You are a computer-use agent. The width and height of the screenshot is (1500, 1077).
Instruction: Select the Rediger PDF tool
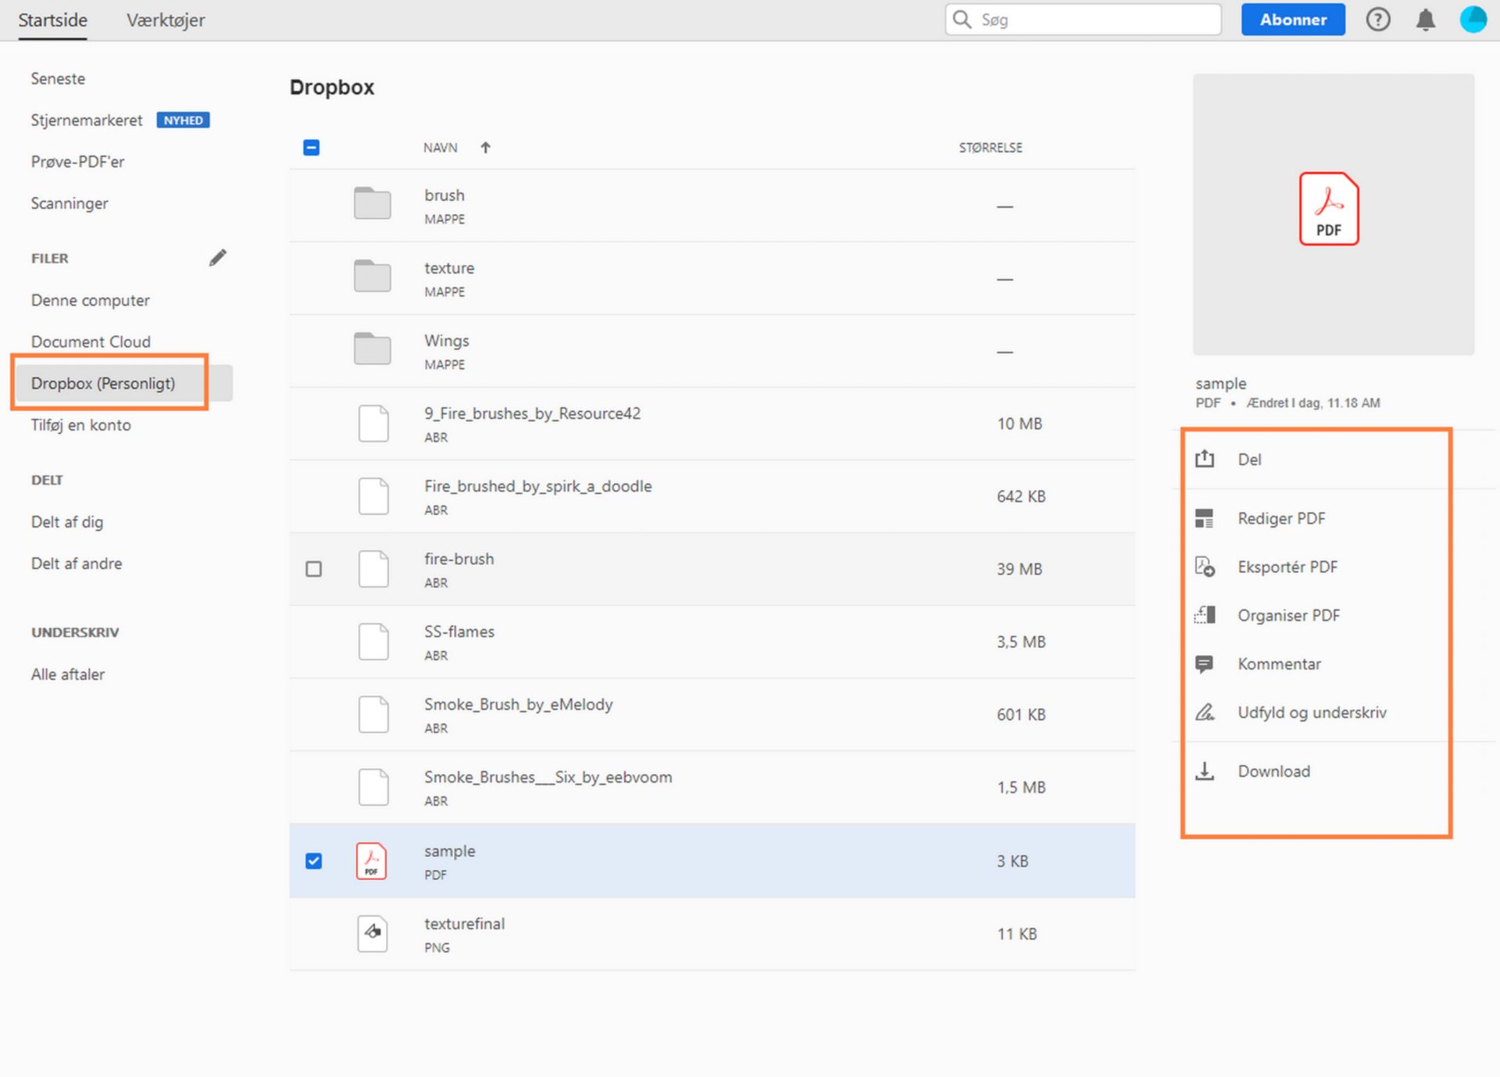click(1280, 518)
